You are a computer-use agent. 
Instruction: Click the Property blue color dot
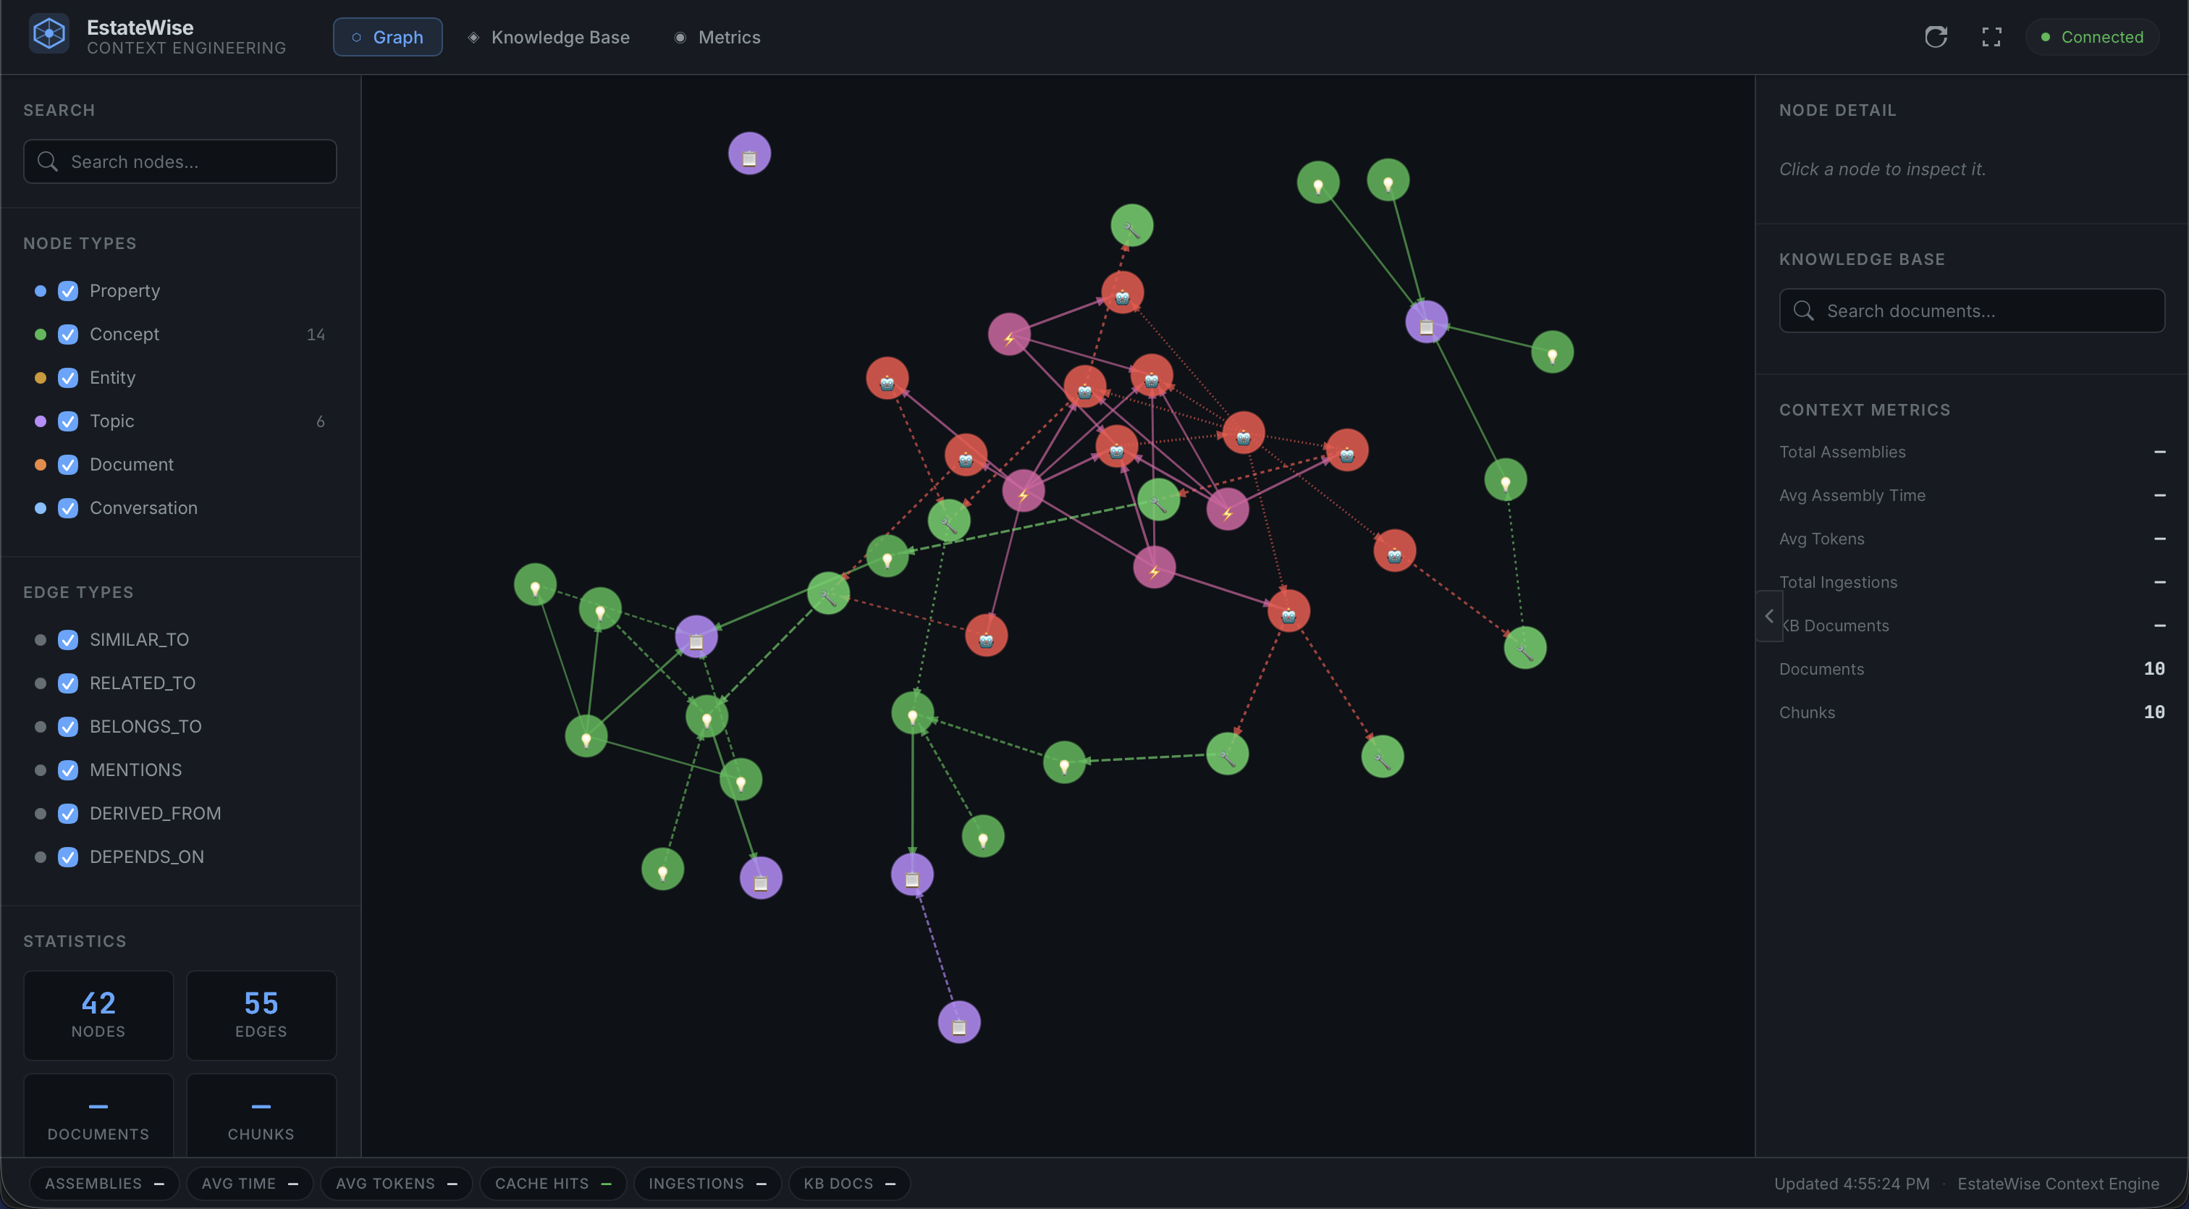pyautogui.click(x=40, y=290)
